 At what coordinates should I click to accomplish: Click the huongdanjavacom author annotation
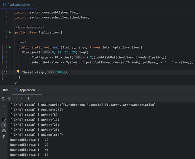point(30,28)
